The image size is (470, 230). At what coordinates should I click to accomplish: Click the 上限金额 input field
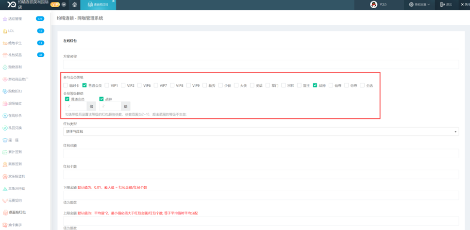pos(261,221)
